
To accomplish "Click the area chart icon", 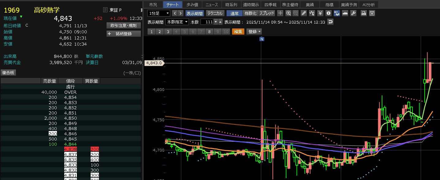I will coord(345,13).
